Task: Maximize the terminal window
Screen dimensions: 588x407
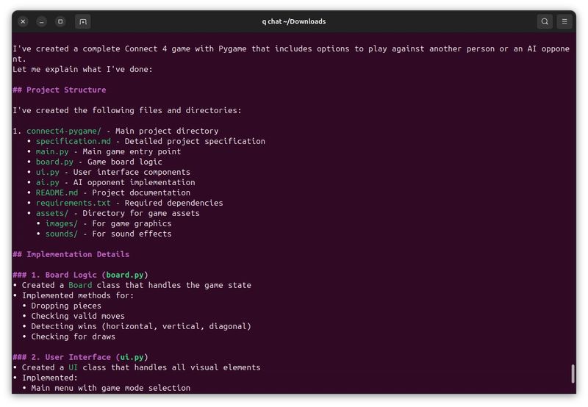Action: pos(60,22)
